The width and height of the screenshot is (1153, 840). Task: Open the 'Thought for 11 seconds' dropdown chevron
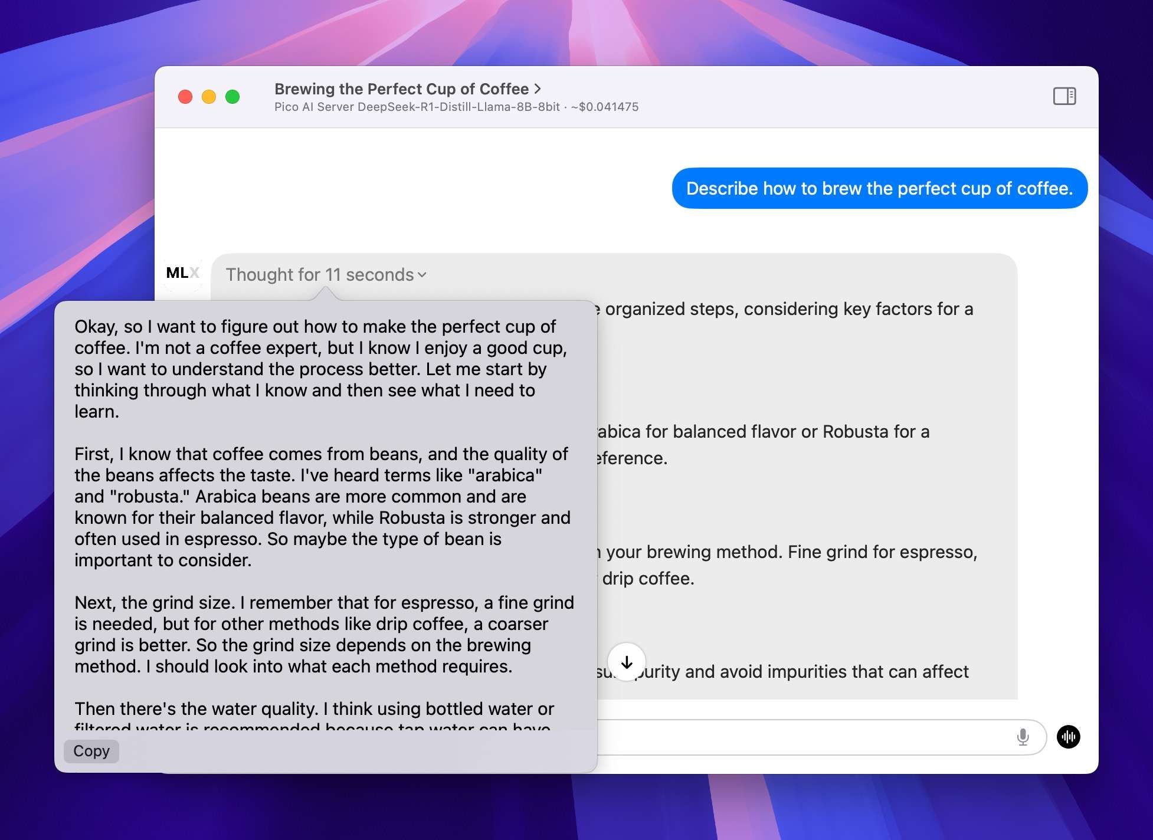(421, 275)
